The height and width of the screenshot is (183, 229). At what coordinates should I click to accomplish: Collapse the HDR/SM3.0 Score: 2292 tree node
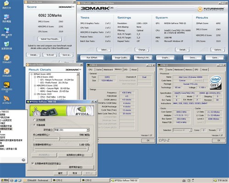(35, 86)
